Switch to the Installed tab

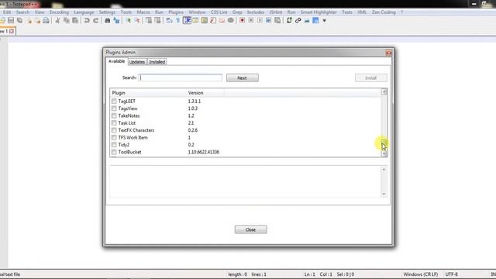[157, 62]
